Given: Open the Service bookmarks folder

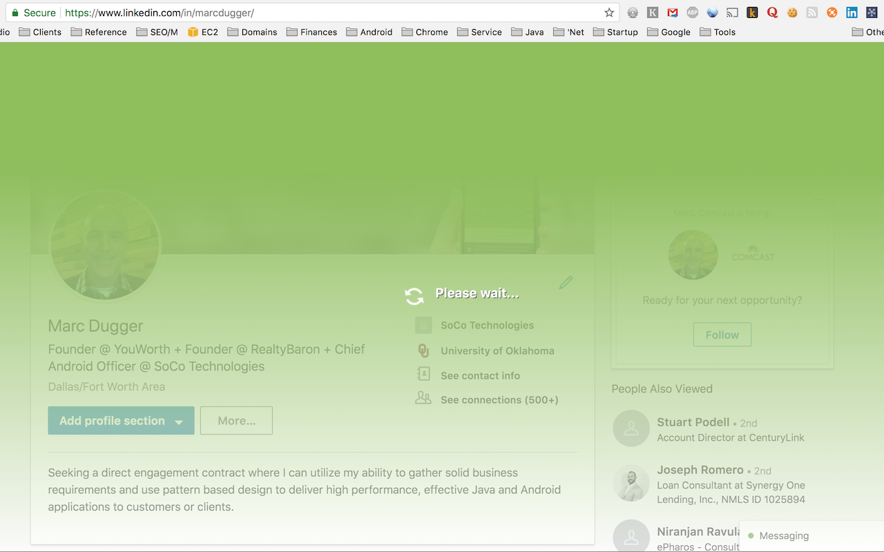Looking at the screenshot, I should pyautogui.click(x=479, y=32).
